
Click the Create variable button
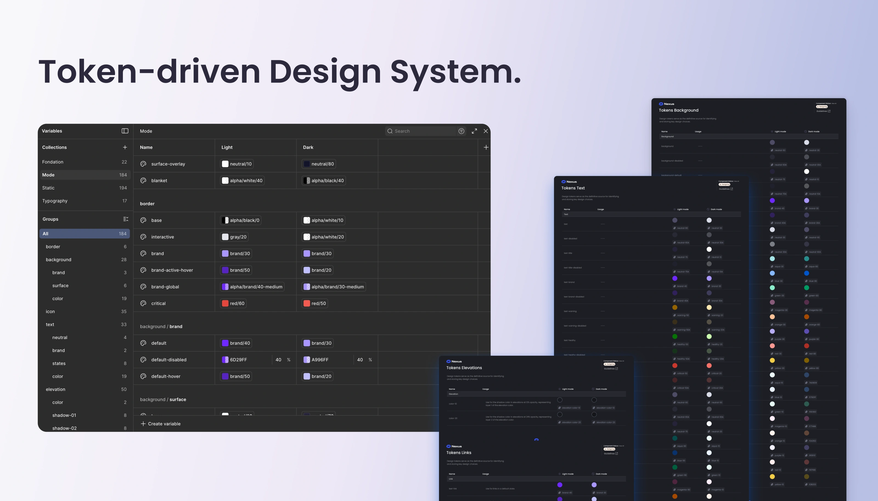tap(164, 424)
